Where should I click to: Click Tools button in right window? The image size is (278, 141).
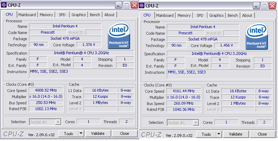click(x=206, y=134)
